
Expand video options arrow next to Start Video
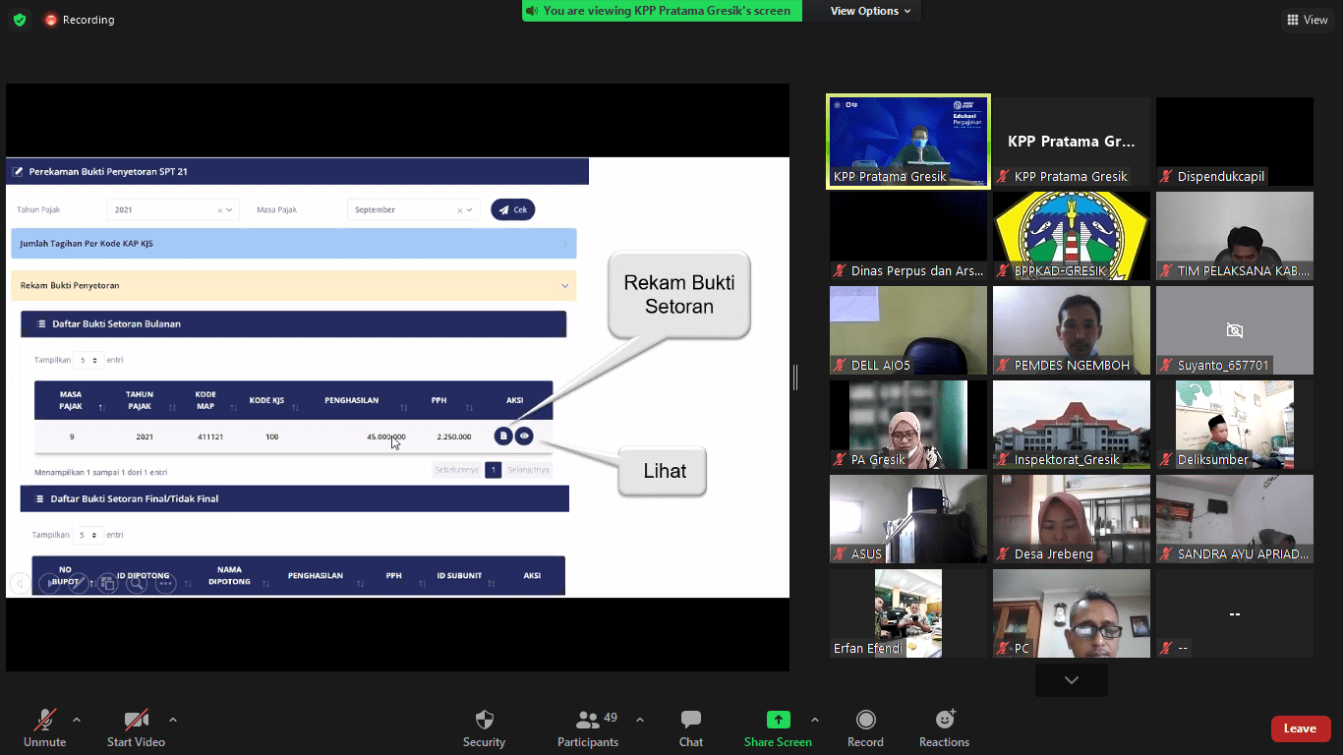[x=173, y=720]
